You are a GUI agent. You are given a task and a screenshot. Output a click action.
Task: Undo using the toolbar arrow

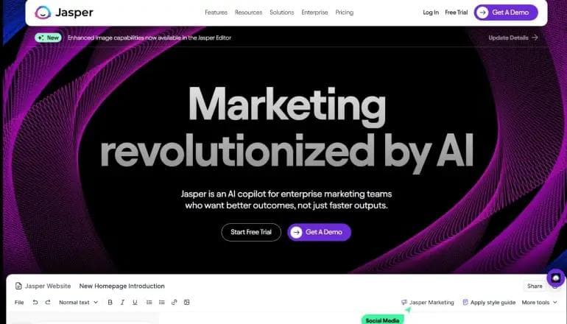tap(35, 303)
